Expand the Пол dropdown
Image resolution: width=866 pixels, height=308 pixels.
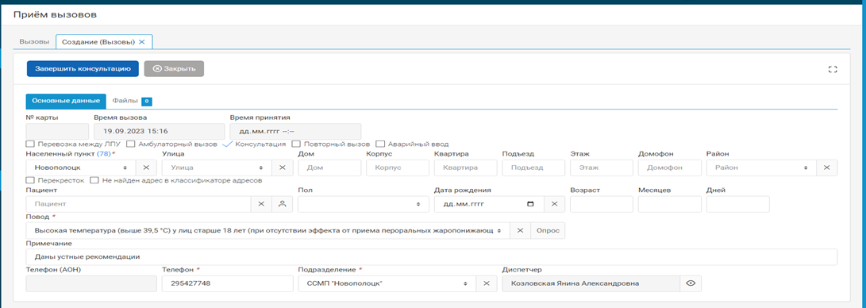[x=364, y=204]
